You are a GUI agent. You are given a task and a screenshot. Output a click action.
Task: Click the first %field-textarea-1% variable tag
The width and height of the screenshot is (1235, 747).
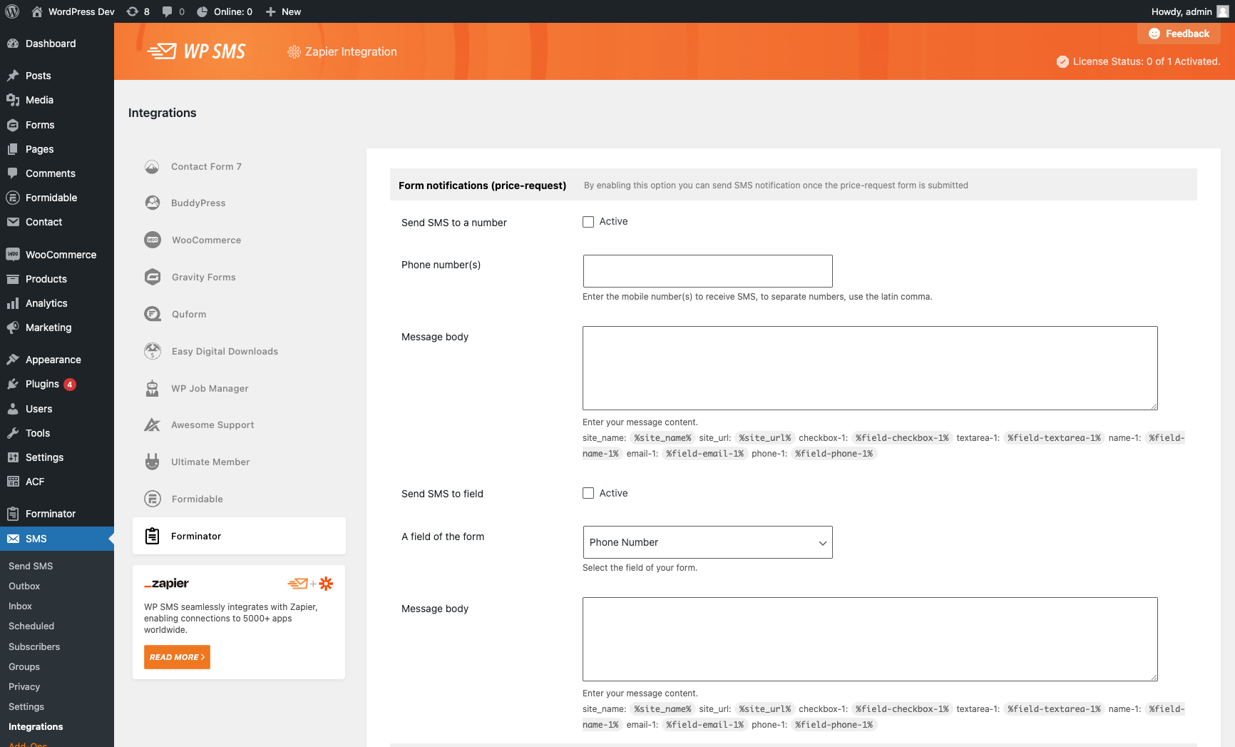[x=1054, y=438]
